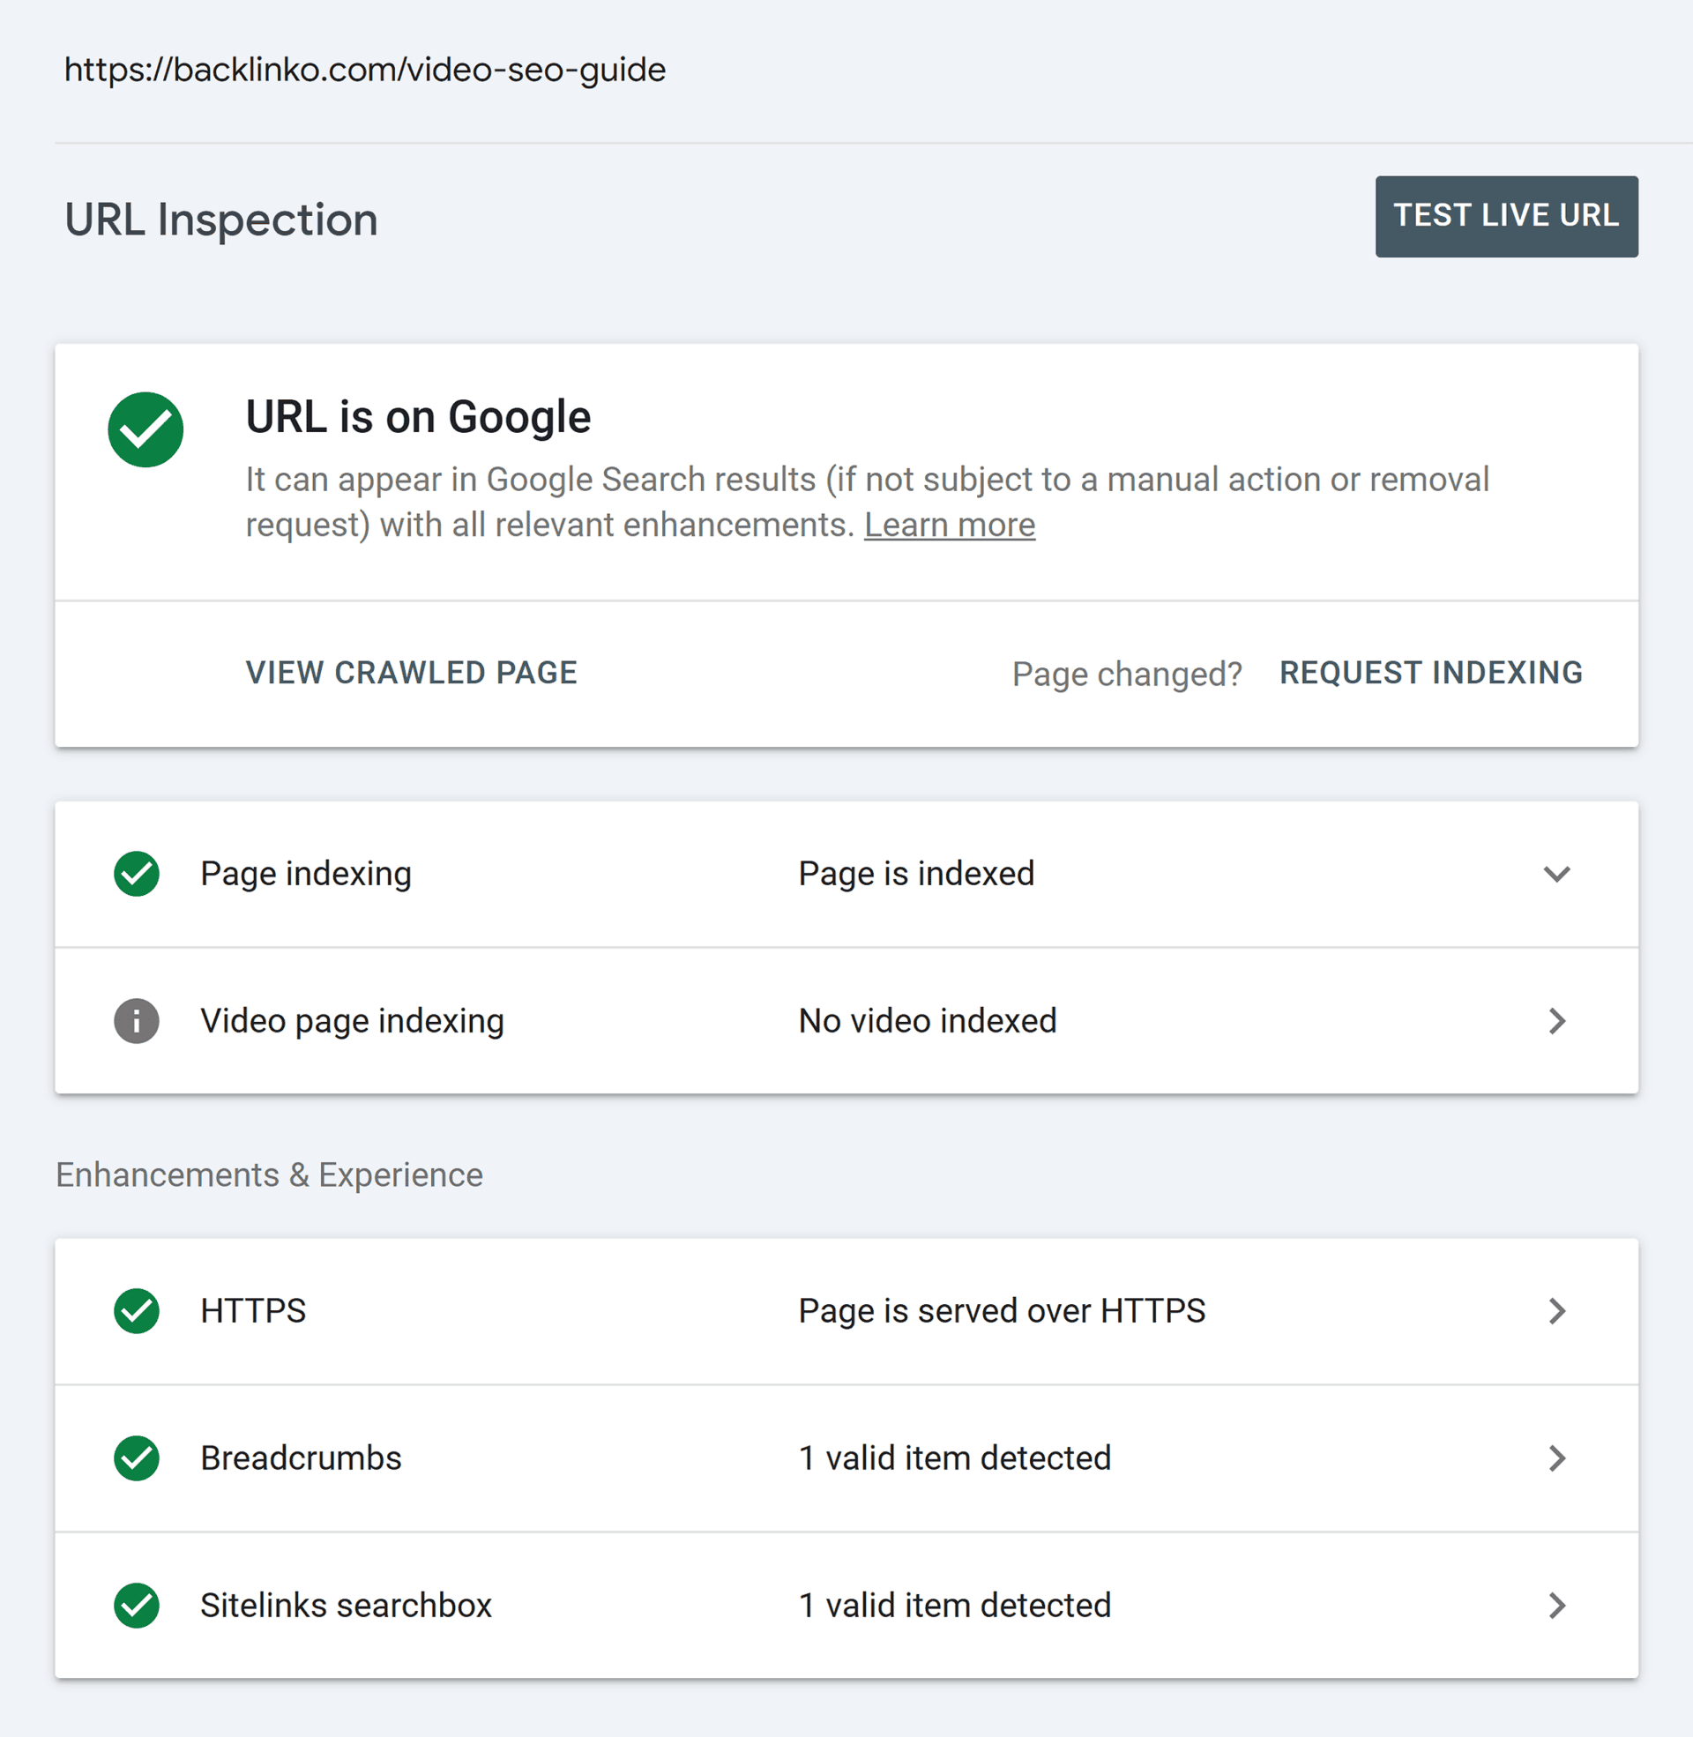Click the Page is served over HTTPS text
The height and width of the screenshot is (1737, 1693).
coord(1001,1311)
